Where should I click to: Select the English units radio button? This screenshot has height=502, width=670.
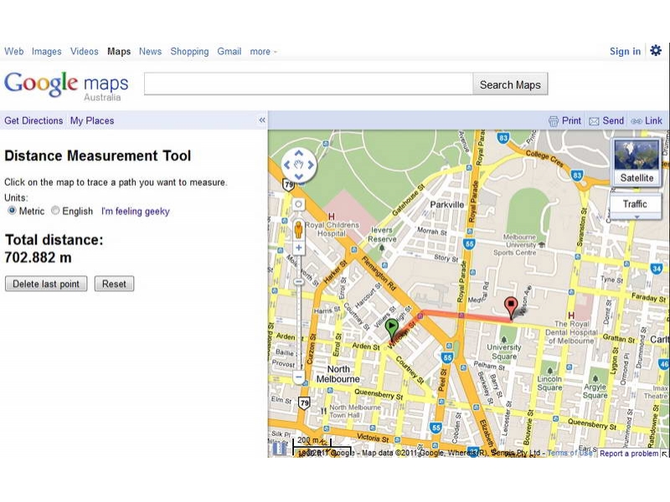click(x=55, y=211)
